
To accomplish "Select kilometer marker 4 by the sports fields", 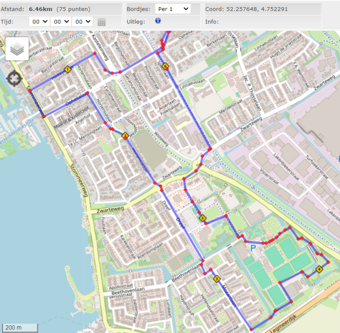I will click(319, 269).
